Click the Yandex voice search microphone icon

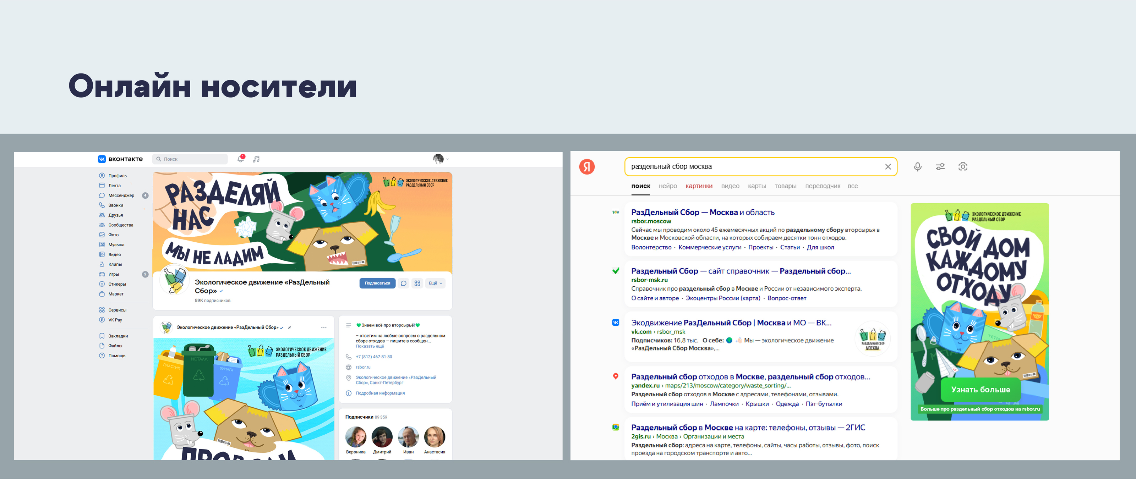917,166
